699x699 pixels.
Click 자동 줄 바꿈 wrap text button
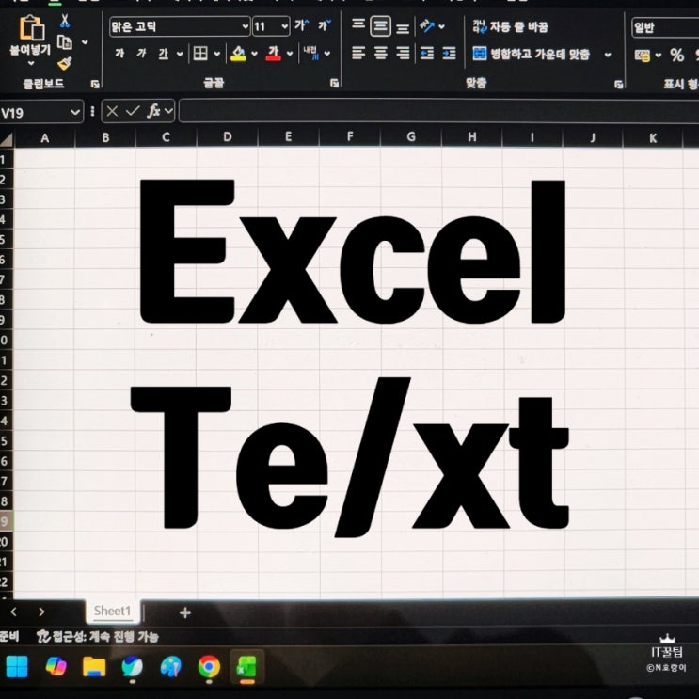coord(510,26)
